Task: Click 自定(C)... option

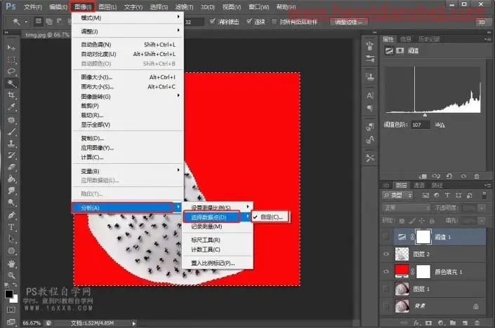Action: click(x=270, y=217)
